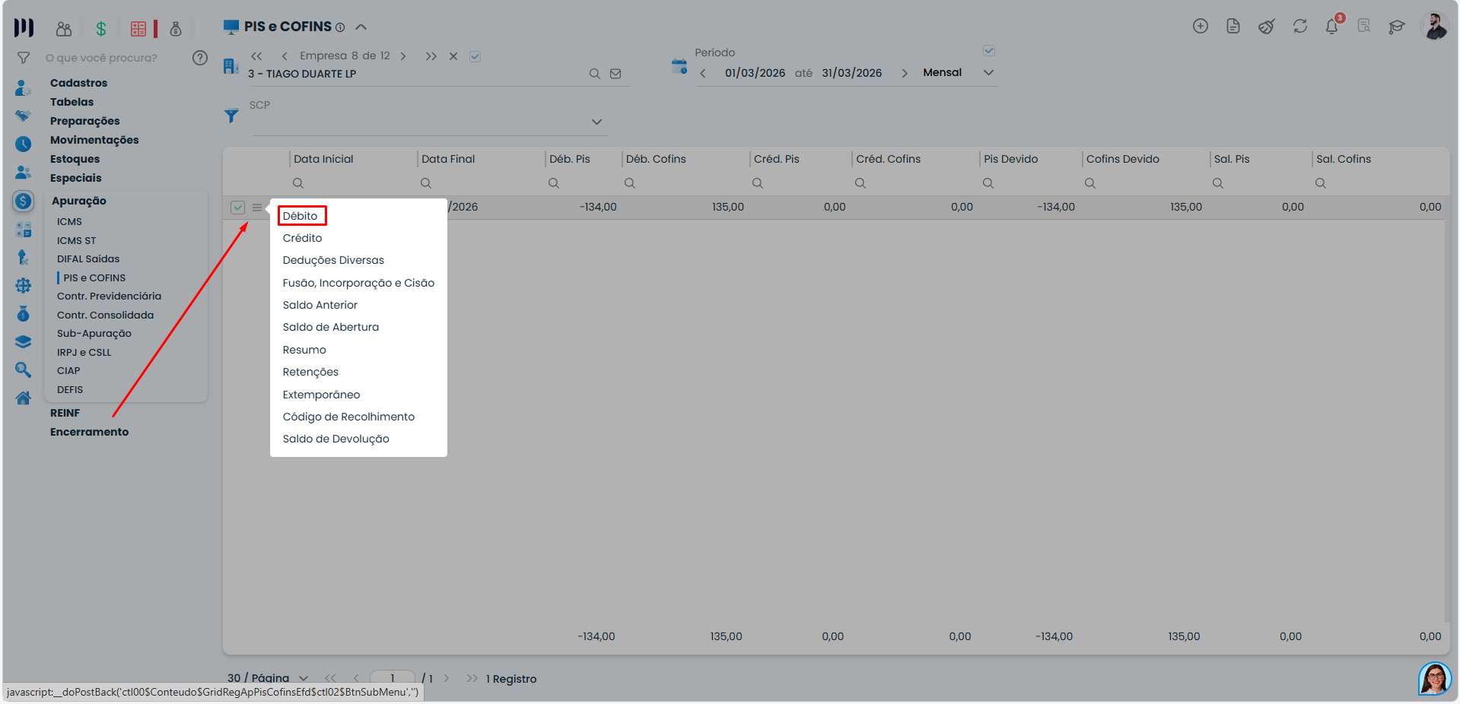1460x704 pixels.
Task: Clear the company selection with X
Action: 453,56
